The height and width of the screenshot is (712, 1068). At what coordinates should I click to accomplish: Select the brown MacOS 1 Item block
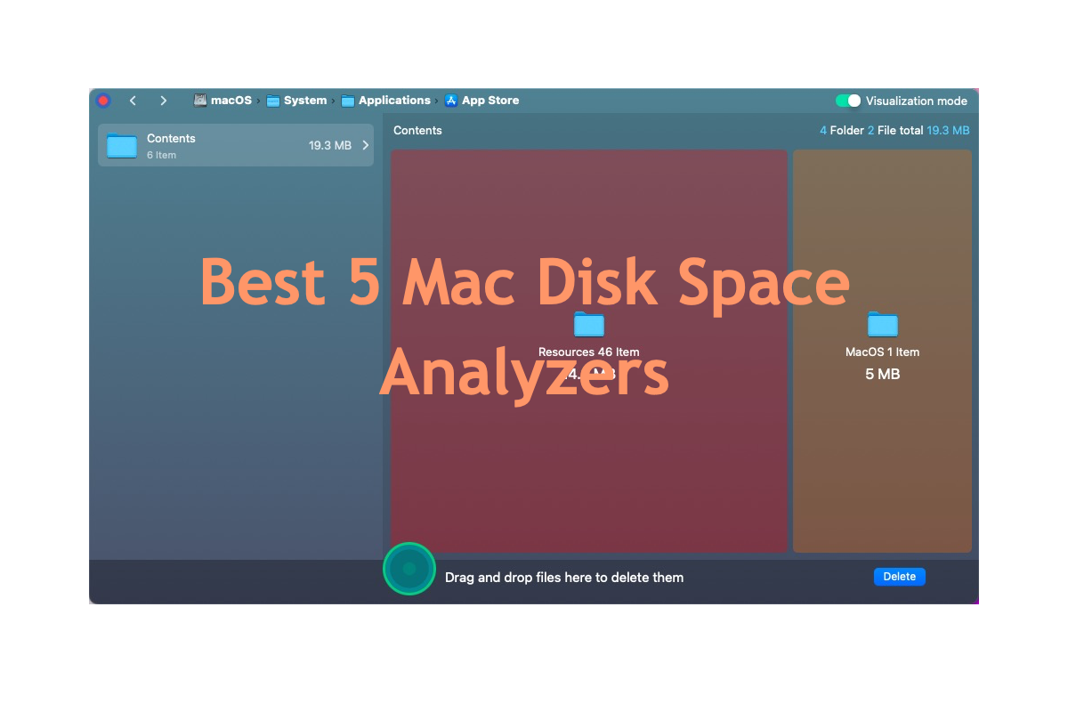pyautogui.click(x=882, y=351)
